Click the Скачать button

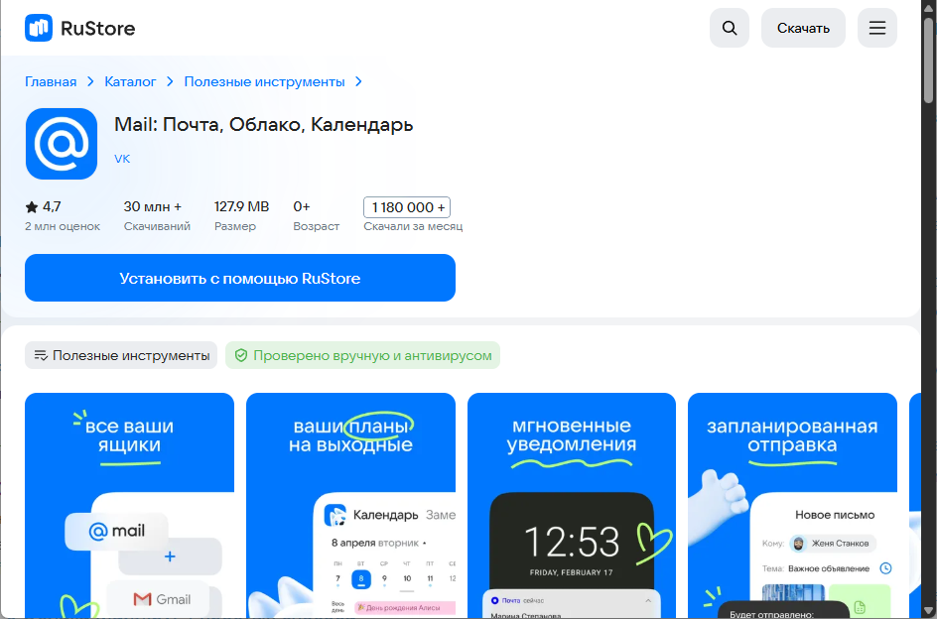click(803, 28)
